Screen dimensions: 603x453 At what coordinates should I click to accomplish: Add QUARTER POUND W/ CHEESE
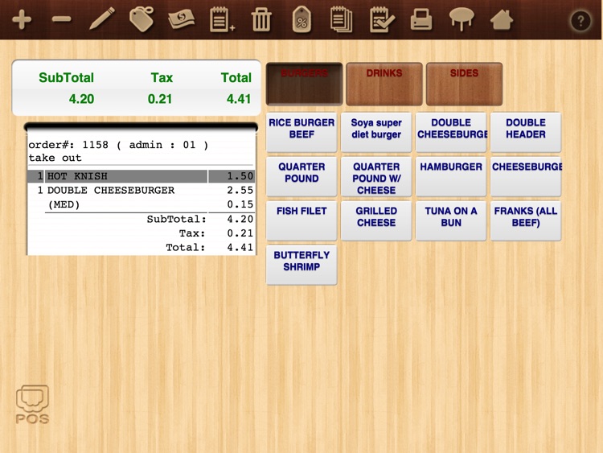click(376, 176)
